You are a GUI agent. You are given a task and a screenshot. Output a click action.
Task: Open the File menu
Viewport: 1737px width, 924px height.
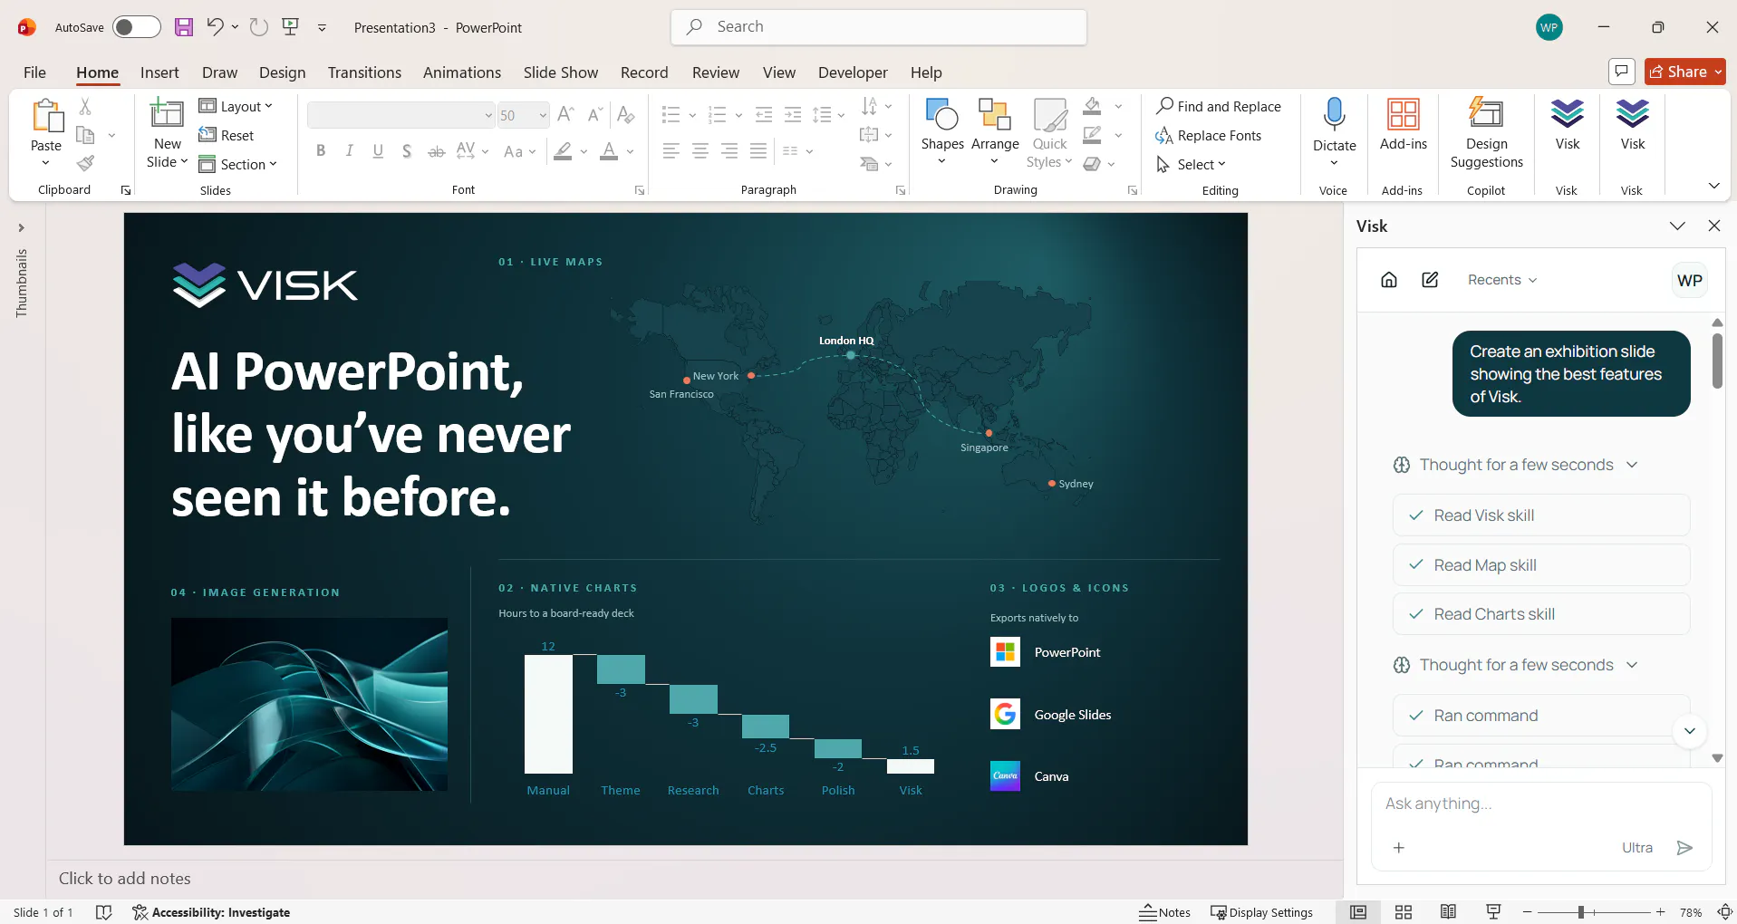click(34, 72)
